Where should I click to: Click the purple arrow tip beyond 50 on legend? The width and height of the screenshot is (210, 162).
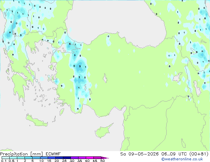pos(105,158)
